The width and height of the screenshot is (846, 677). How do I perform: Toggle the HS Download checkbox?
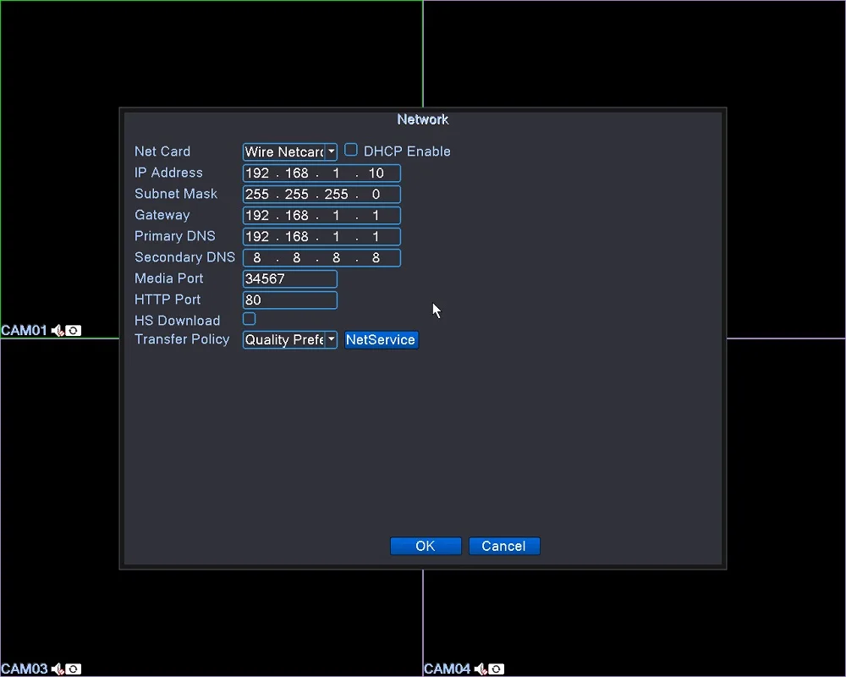[250, 318]
